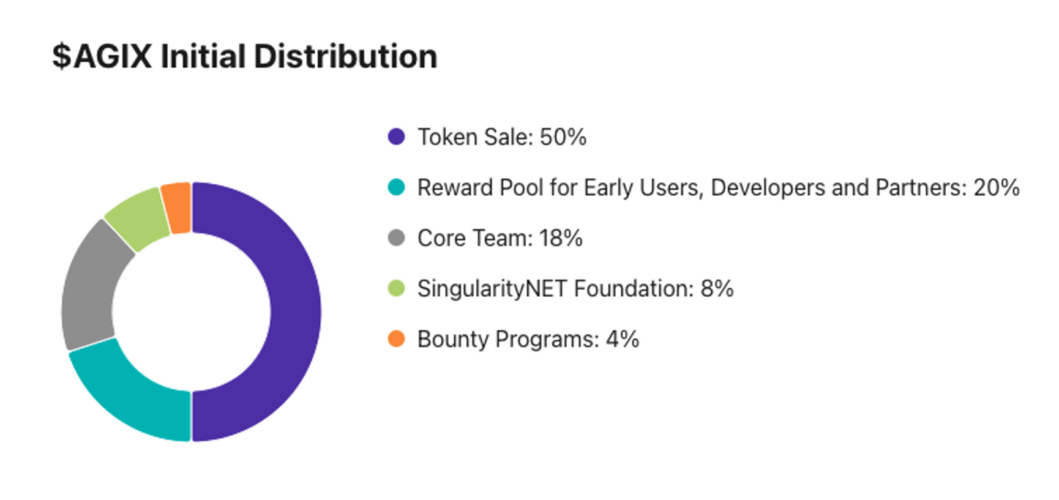Select the purple Token Sale donut segment
1059x500 pixels.
coord(294,312)
